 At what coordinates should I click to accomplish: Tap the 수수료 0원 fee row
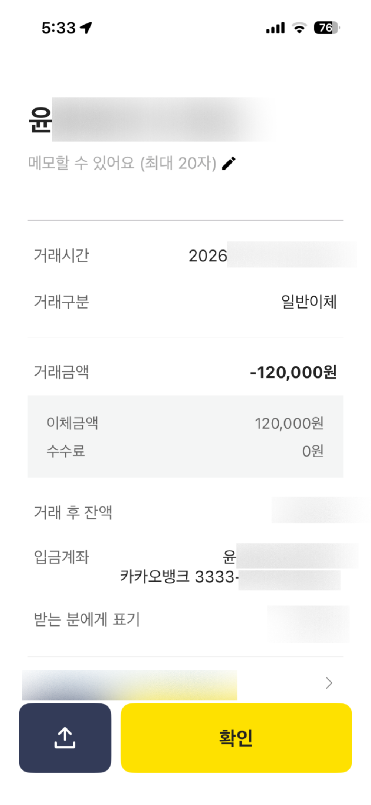click(185, 451)
